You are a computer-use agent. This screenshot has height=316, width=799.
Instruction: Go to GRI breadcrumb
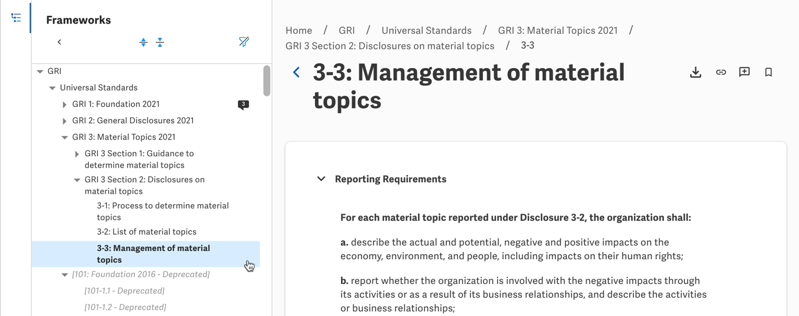pos(347,30)
